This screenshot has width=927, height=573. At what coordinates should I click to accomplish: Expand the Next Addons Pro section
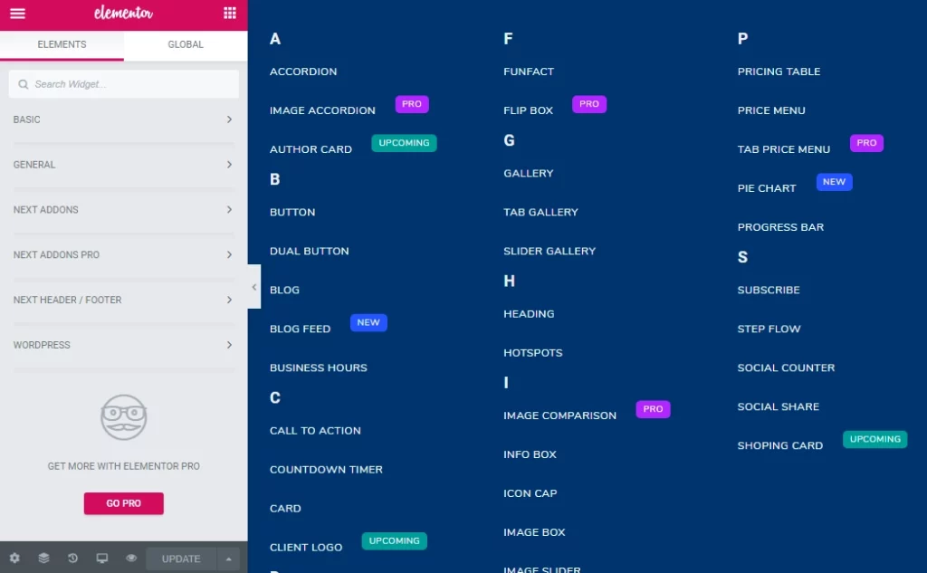pyautogui.click(x=123, y=254)
